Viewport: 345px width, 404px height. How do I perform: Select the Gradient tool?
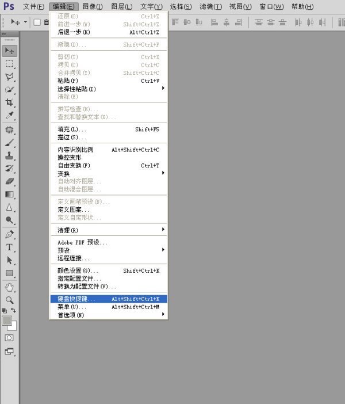pos(10,194)
